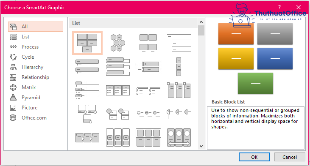Click the Basic Block List title text
The image size is (310, 166).
[x=228, y=102]
